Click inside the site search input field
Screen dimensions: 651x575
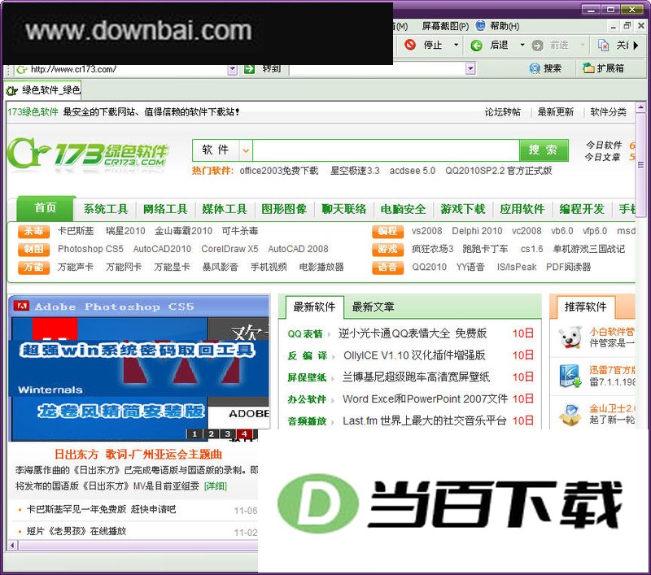tap(386, 150)
